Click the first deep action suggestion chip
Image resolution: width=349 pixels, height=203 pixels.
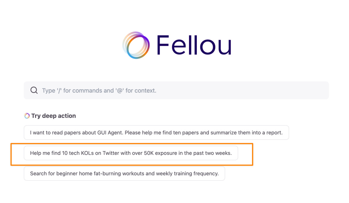[x=156, y=133]
